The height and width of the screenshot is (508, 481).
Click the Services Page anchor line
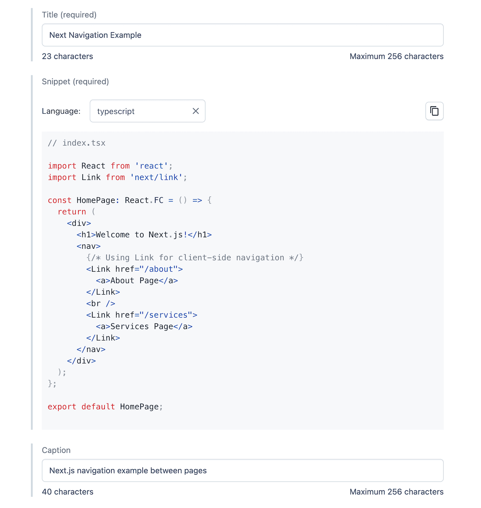144,327
